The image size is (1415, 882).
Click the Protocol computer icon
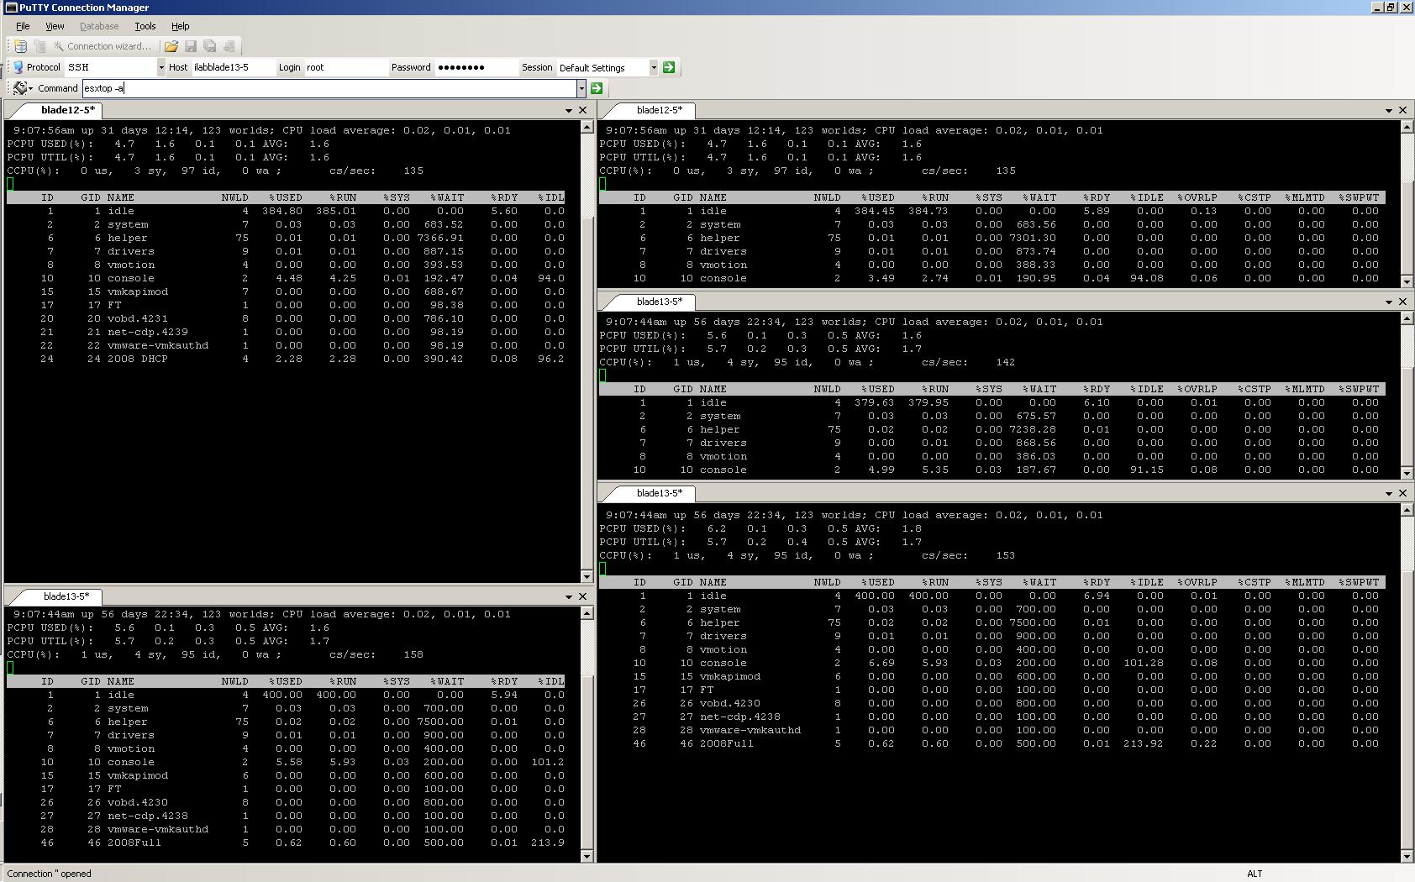(18, 67)
